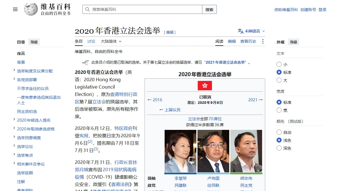Click the magnifier icon in search box
Image resolution: width=340 pixels, height=191 pixels.
pos(88,9)
